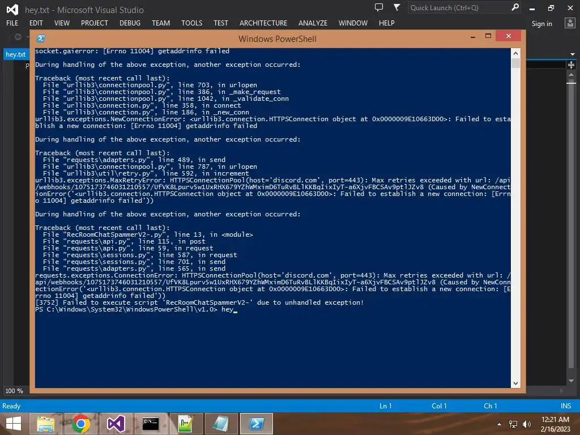Open the Command Prompt taskbar icon
The image size is (580, 435).
point(151,424)
